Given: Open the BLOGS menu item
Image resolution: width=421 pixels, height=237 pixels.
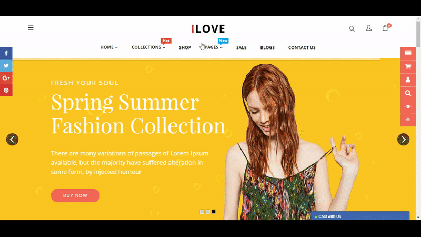Looking at the screenshot, I should pyautogui.click(x=267, y=47).
